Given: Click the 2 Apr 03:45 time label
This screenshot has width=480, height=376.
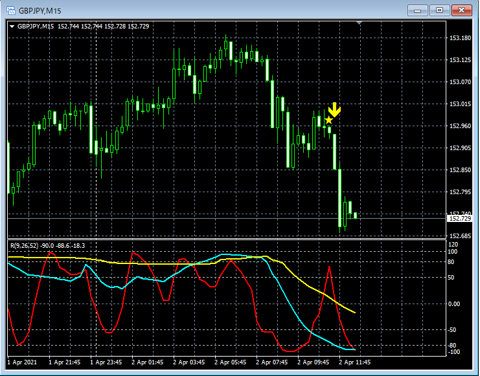Looking at the screenshot, I should tap(189, 362).
